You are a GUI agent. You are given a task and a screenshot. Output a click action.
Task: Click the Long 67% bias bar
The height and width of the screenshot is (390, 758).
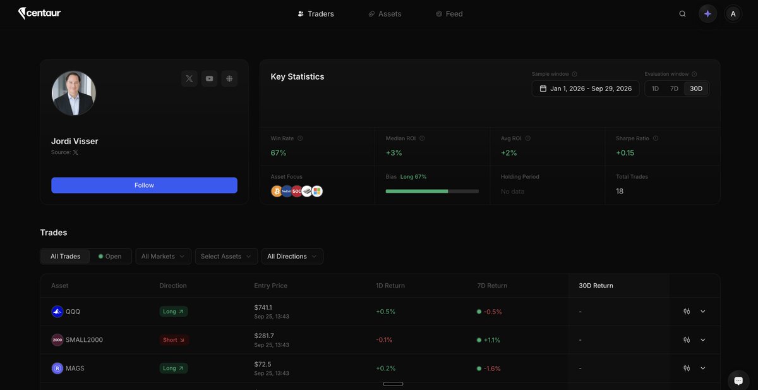point(432,191)
